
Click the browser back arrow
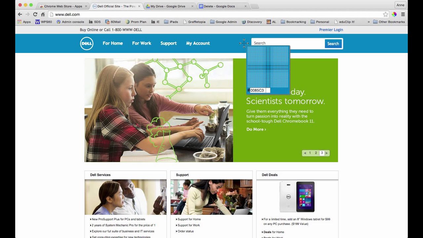20,15
